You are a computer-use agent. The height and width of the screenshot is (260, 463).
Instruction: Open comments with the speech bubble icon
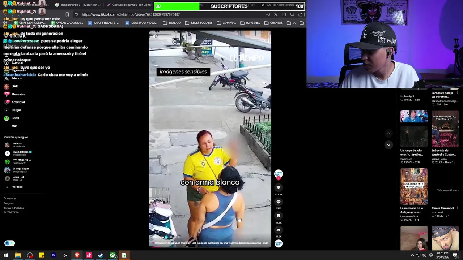click(x=278, y=201)
